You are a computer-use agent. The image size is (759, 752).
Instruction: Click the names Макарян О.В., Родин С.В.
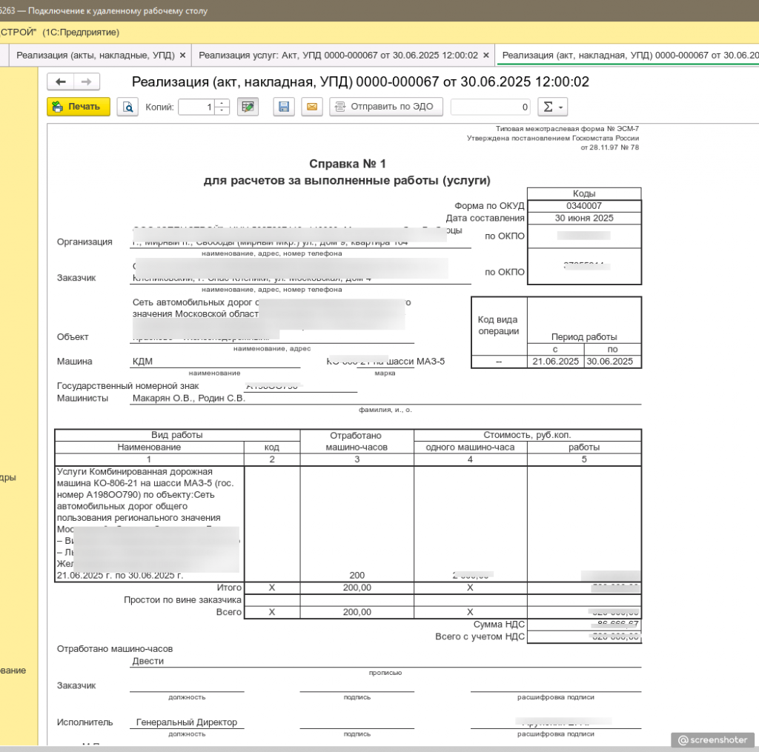[x=189, y=399]
